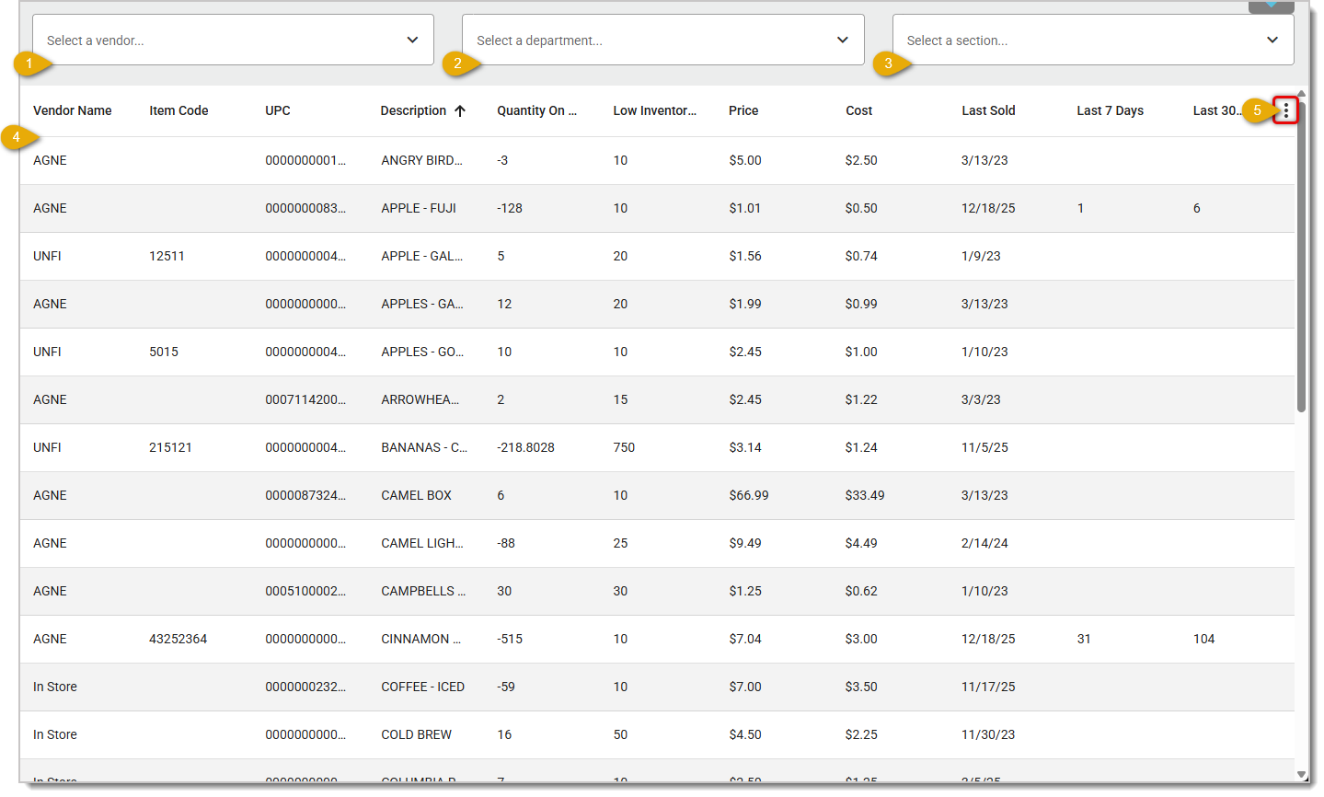Select the ANGRY BIRD description cell
This screenshot has height=797, width=1324.
coord(422,160)
